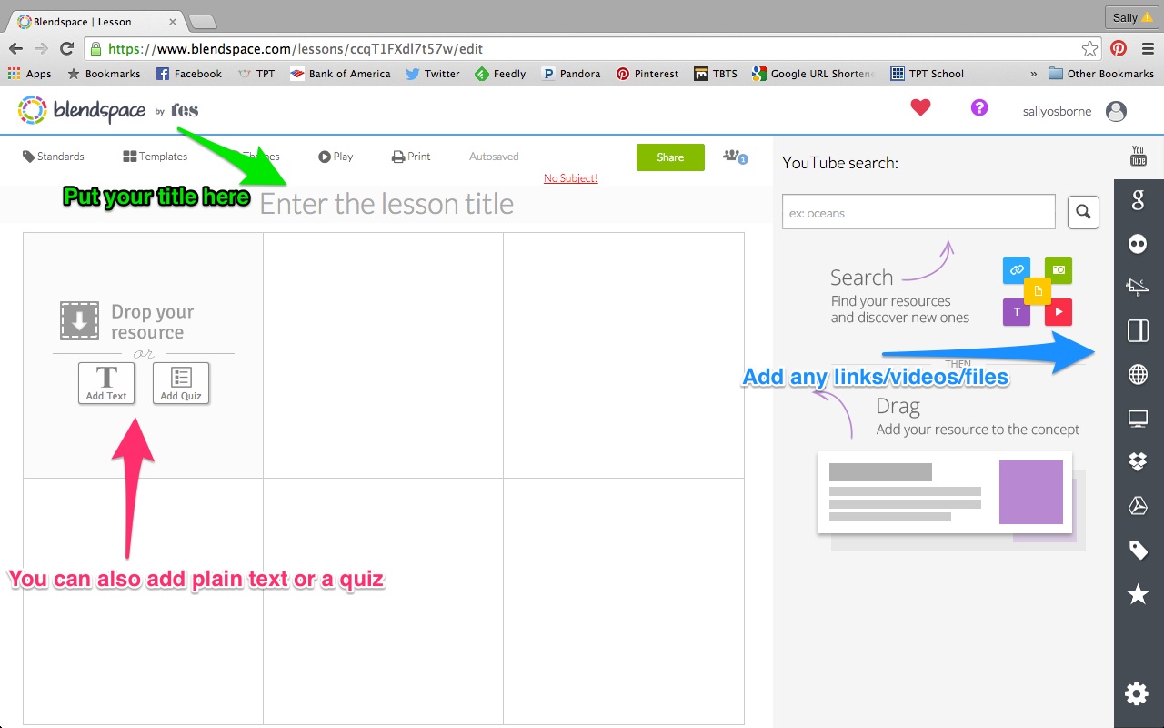Click the help question mark icon
1164x728 pixels.
point(979,107)
